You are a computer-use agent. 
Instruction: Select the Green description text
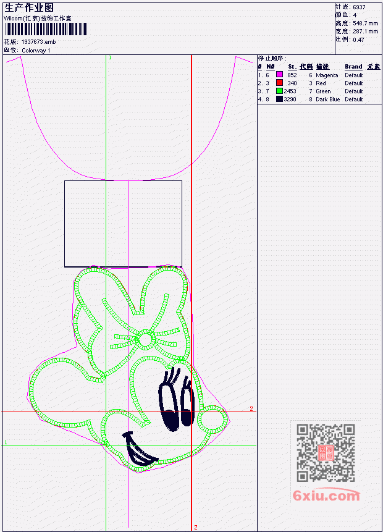323,91
